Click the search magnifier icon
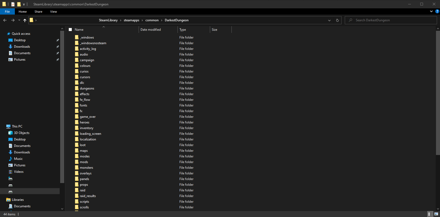This screenshot has height=217, width=440. point(350,20)
